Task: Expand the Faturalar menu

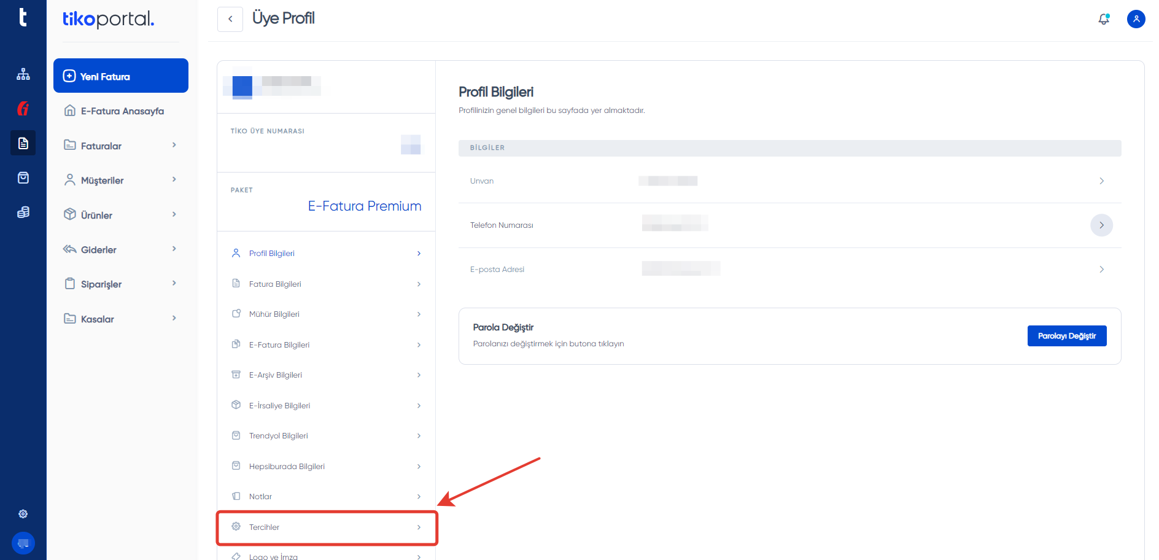Action: tap(121, 146)
